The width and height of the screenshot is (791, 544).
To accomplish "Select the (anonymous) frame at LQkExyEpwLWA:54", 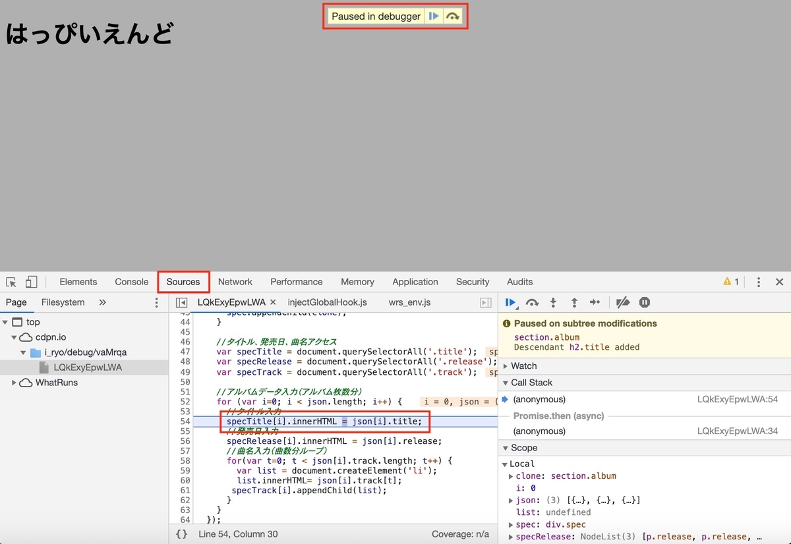I will coord(645,400).
